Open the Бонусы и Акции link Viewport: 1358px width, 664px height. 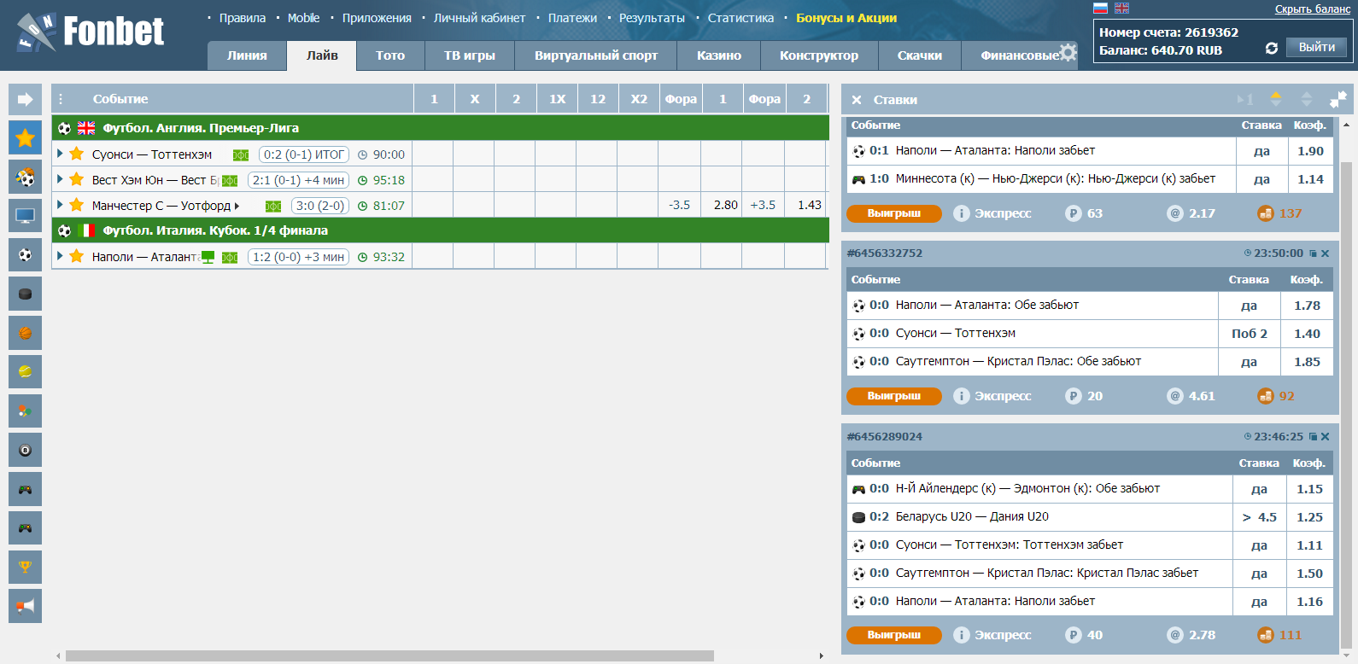846,18
